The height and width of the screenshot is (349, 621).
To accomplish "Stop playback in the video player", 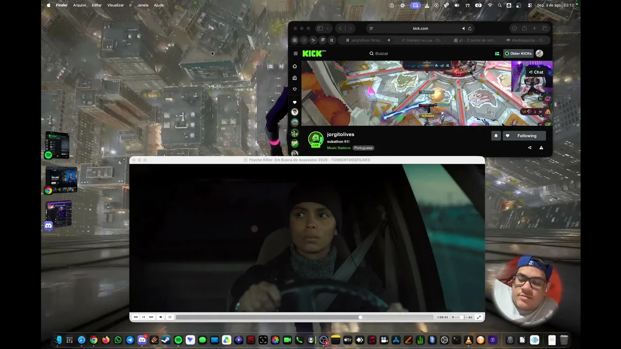I will pos(161,317).
